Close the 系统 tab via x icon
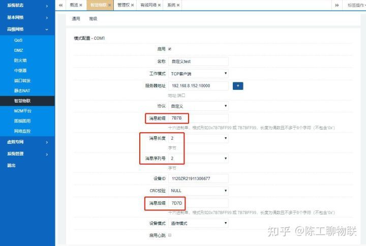The width and height of the screenshot is (366, 246). point(178,5)
